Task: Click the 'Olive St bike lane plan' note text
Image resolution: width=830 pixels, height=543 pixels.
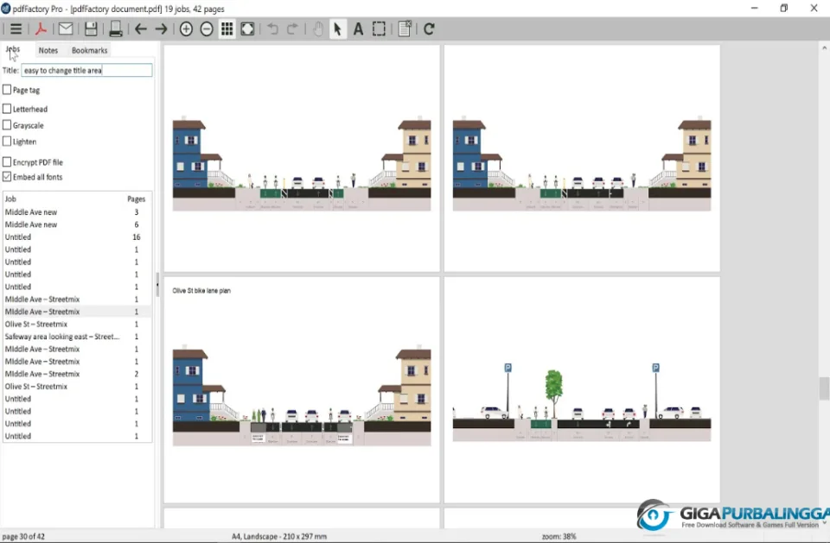Action: (x=201, y=290)
